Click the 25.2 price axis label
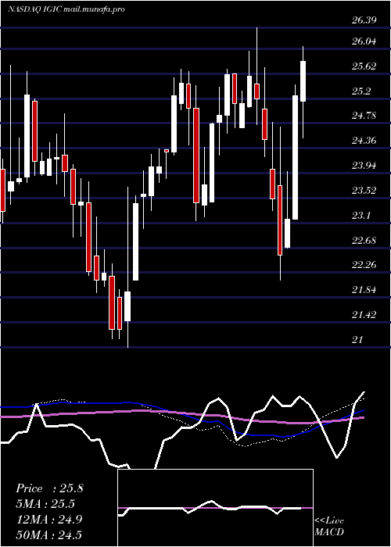This screenshot has height=547, width=391. pos(361,91)
